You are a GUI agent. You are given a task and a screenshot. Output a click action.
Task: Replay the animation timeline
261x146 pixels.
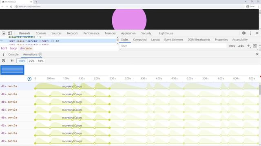29,79
